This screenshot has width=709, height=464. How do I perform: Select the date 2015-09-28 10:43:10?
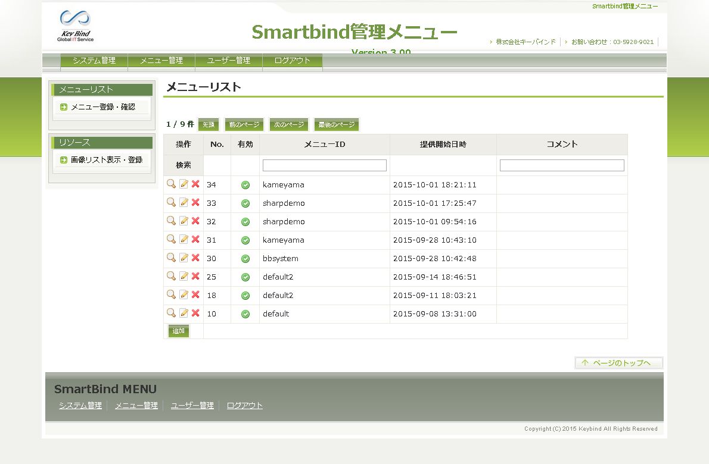pyautogui.click(x=434, y=240)
